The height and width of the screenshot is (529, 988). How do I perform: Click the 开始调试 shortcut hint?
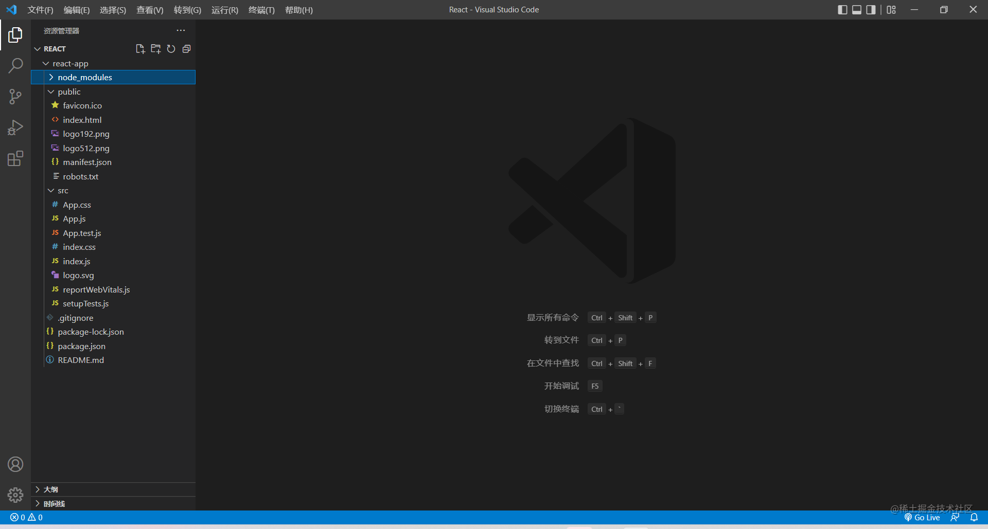(x=561, y=386)
